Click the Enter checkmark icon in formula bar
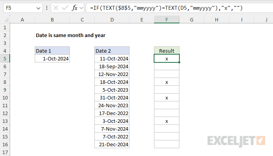 point(64,8)
